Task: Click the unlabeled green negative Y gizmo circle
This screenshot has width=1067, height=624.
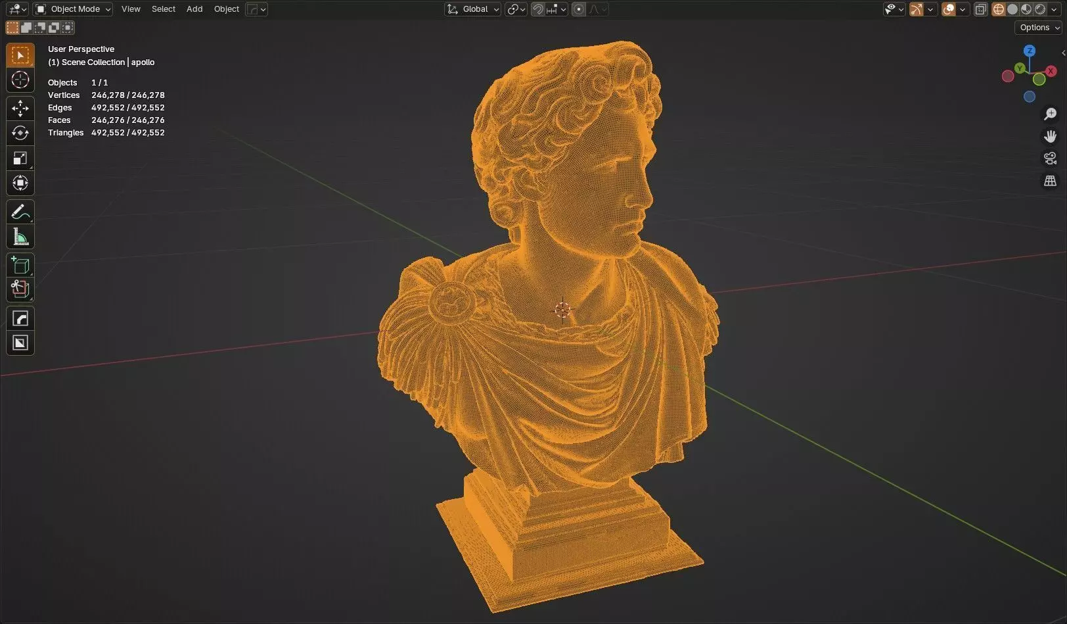Action: pyautogui.click(x=1039, y=79)
